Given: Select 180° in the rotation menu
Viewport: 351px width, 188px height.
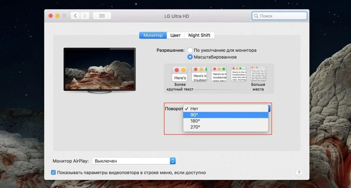Looking at the screenshot, I should [x=226, y=121].
